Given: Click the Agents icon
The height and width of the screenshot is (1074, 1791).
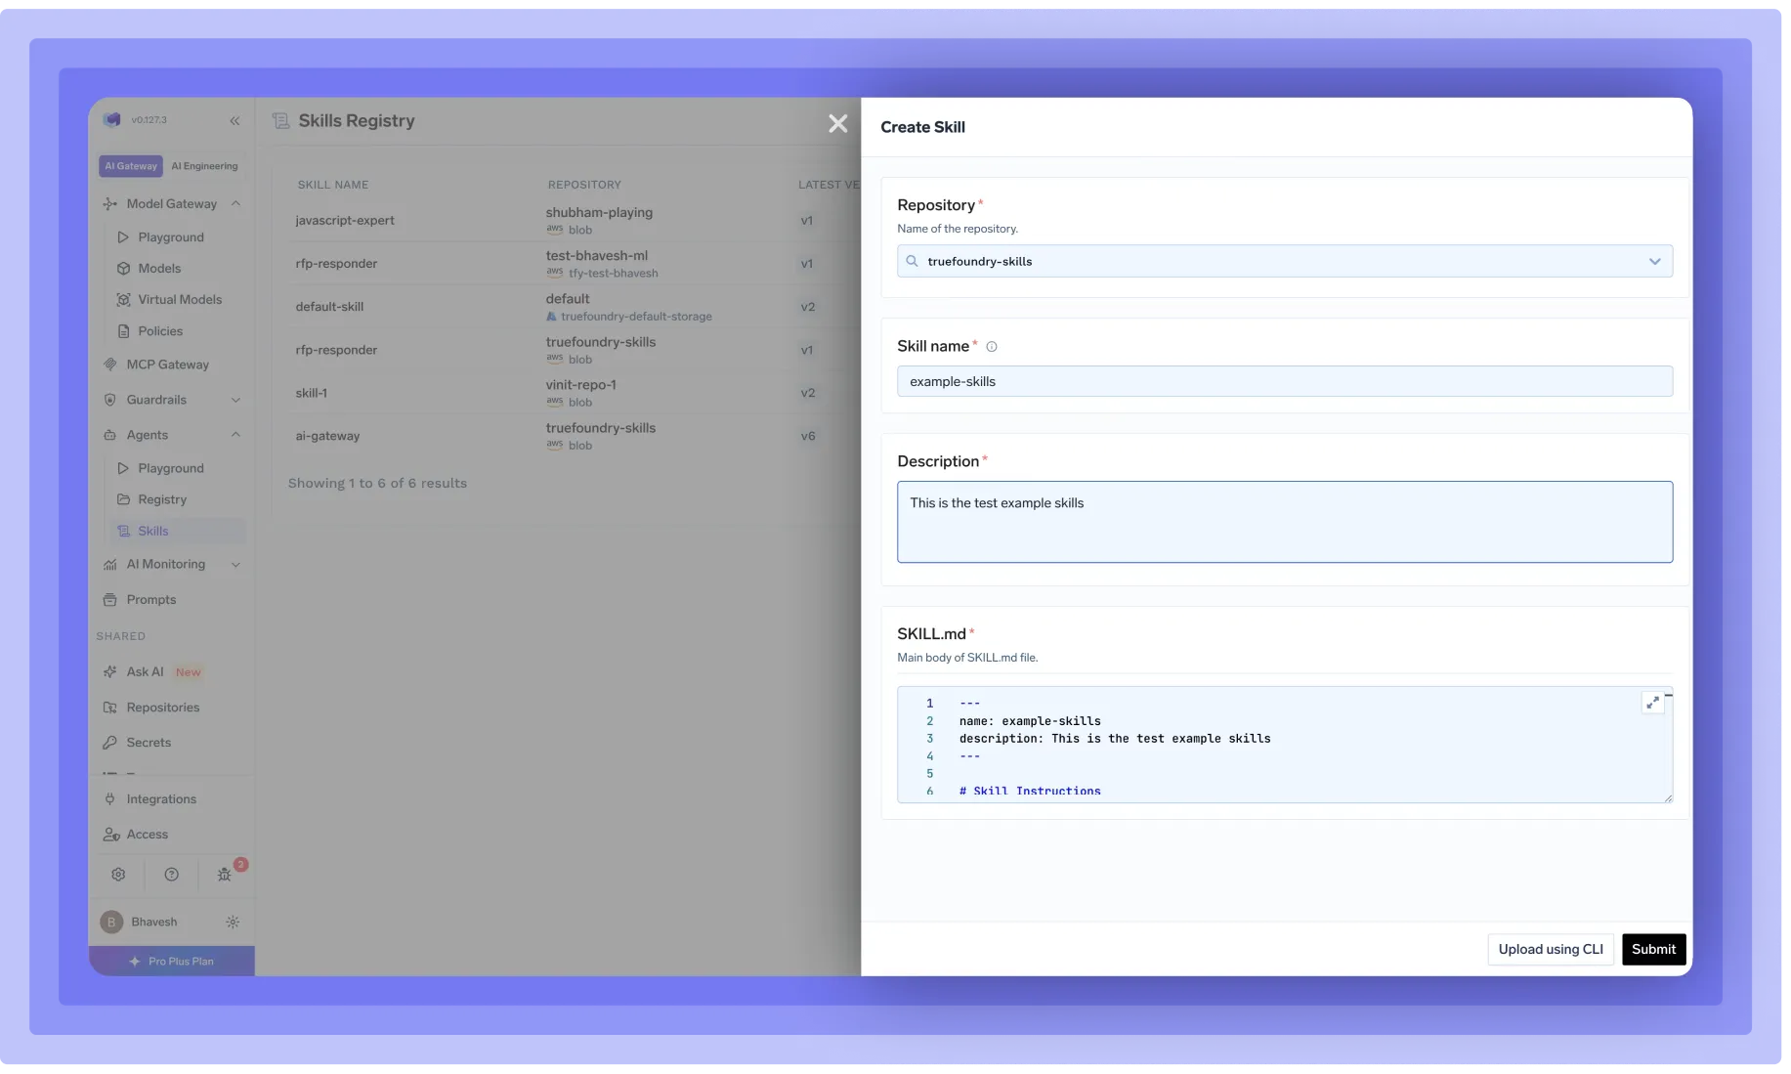Looking at the screenshot, I should click(x=110, y=435).
